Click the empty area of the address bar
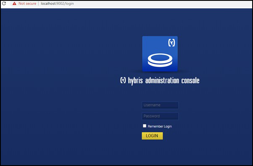 tap(161, 3)
